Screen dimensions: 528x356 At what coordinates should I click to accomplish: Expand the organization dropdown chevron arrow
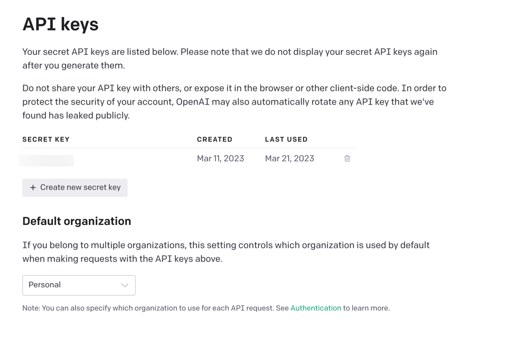(x=125, y=285)
